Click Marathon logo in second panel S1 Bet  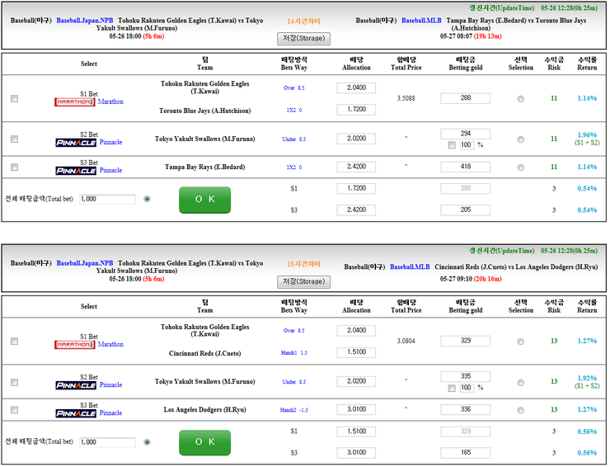[75, 345]
